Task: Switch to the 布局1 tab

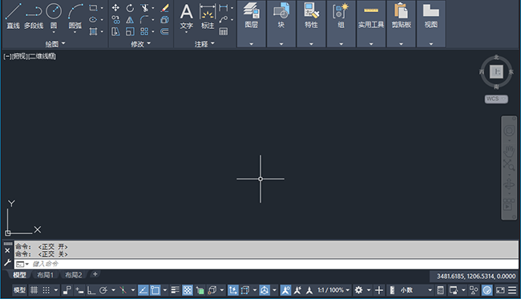Action: (45, 275)
